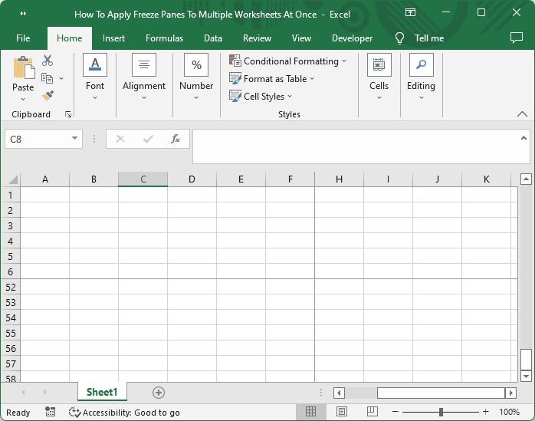Viewport: 535px width, 421px height.
Task: Copy using the Copy icon
Action: pos(47,78)
